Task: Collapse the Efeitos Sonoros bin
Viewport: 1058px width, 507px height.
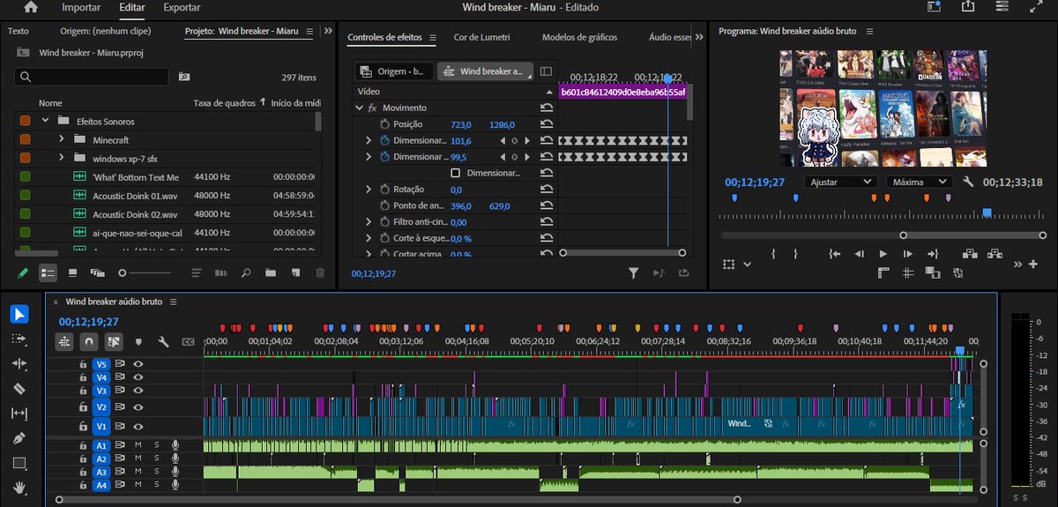Action: point(45,121)
